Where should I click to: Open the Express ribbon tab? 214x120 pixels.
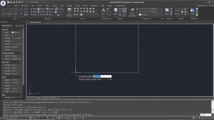(x=110, y=6)
